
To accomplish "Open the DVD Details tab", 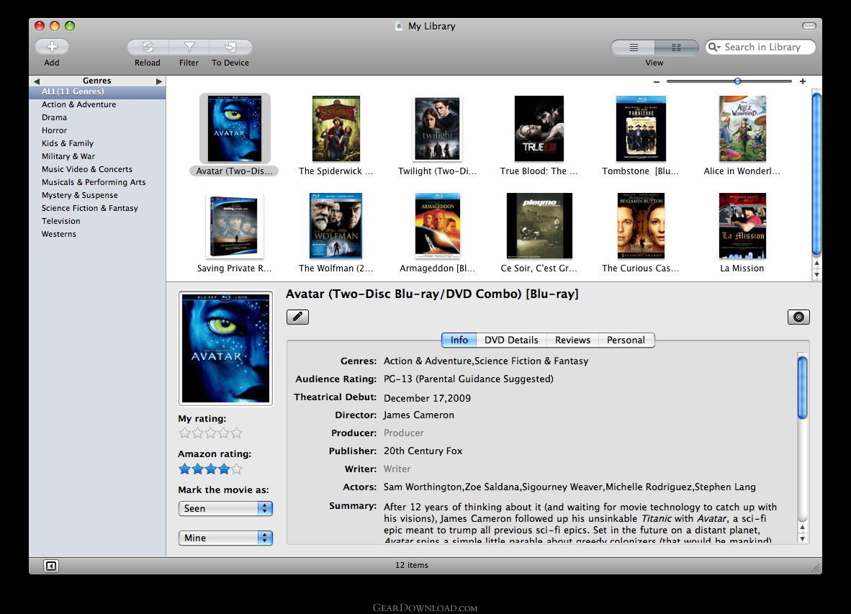I will pos(511,340).
